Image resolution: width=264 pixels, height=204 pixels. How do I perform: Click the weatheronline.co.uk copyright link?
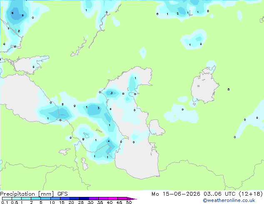point(229,200)
